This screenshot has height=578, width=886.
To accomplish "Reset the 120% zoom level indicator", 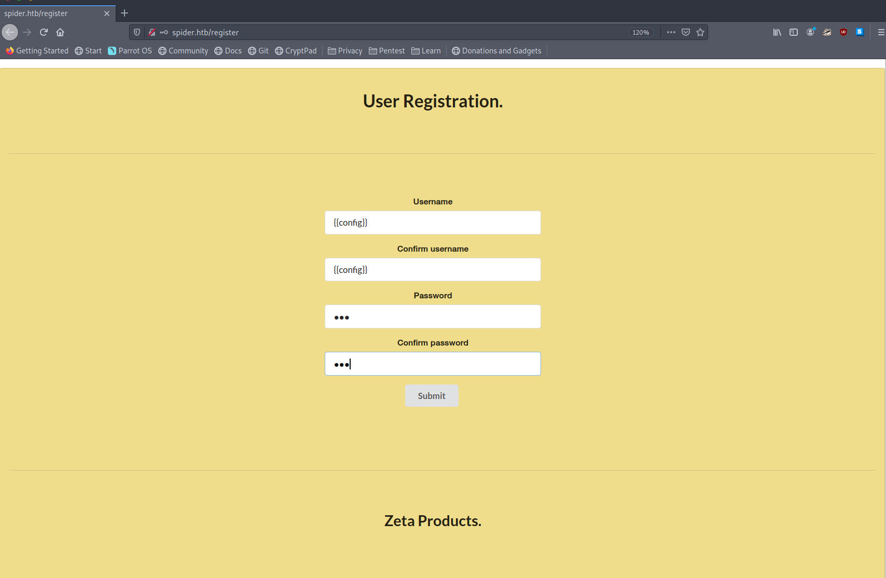I will click(641, 32).
